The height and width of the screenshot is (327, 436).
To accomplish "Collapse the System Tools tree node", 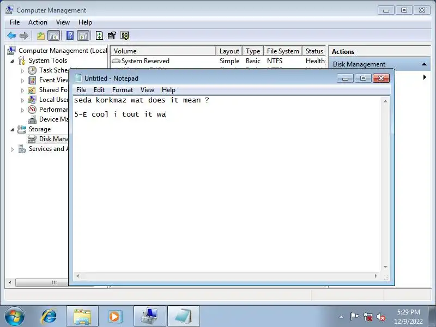I will (x=12, y=61).
